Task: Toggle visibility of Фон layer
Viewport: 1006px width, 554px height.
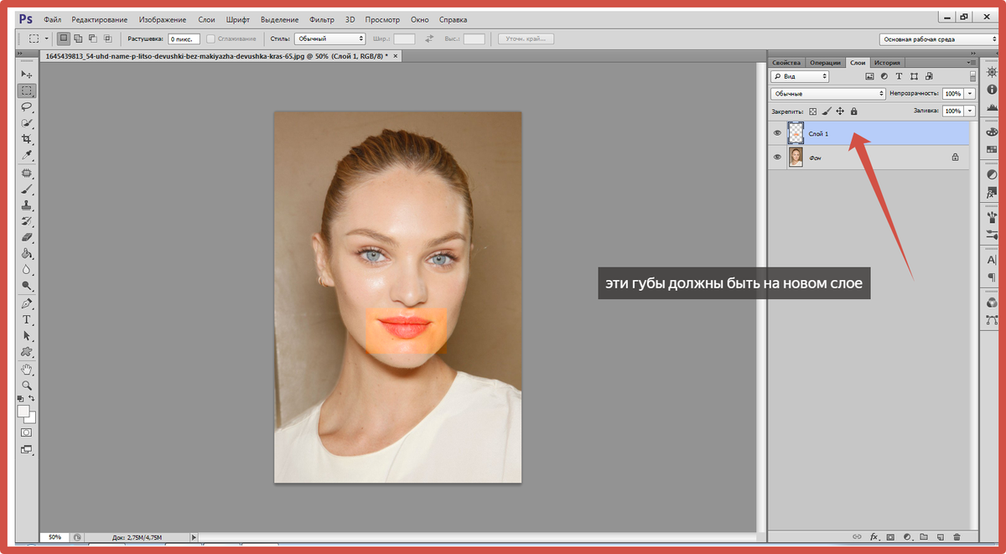Action: pyautogui.click(x=777, y=157)
